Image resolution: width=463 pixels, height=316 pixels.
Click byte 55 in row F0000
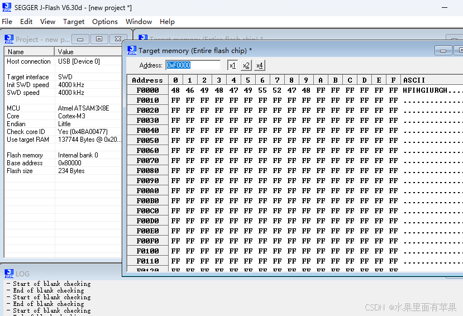[262, 90]
